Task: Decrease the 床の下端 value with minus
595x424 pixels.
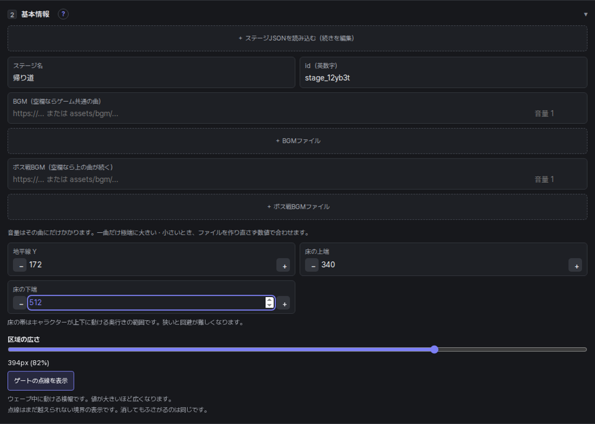Action: [20, 303]
